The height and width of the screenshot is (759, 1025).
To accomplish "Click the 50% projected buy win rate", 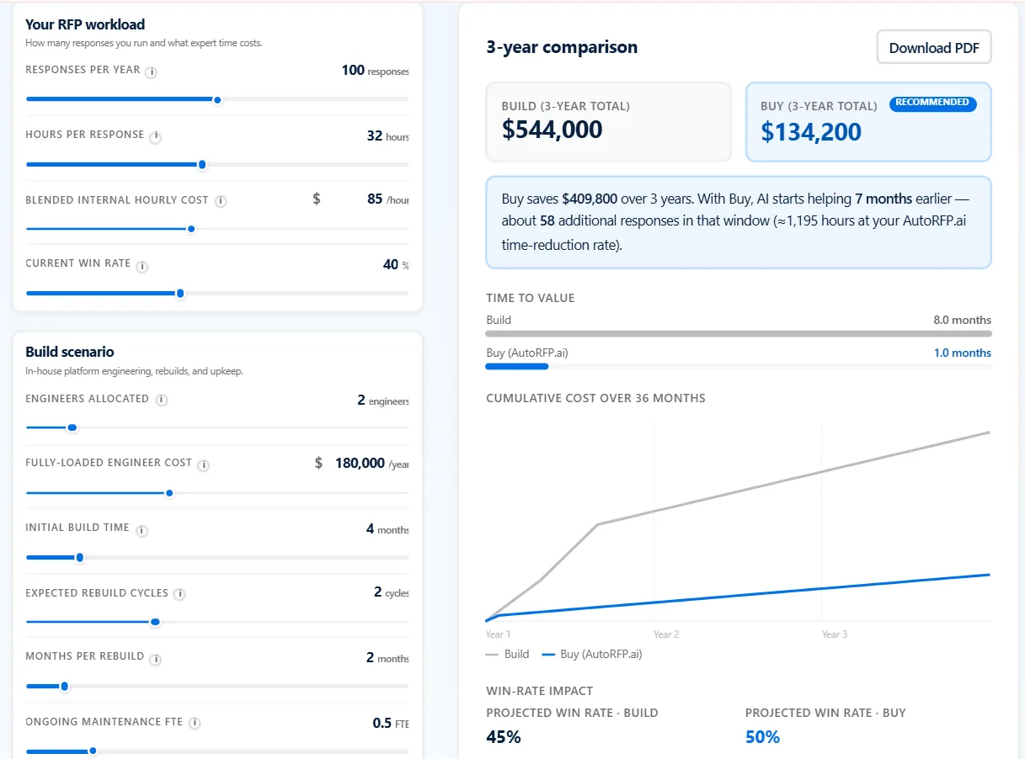I will pyautogui.click(x=763, y=737).
